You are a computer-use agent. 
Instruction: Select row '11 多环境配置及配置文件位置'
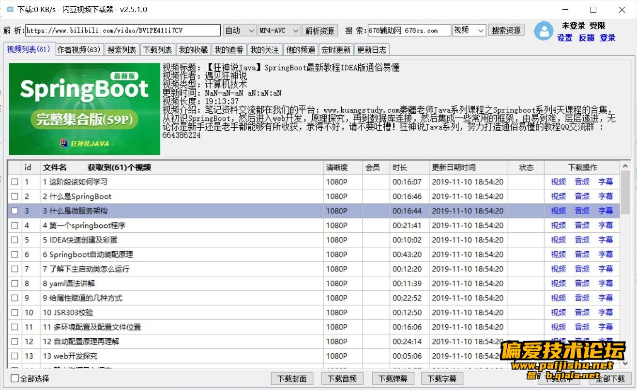click(314, 327)
